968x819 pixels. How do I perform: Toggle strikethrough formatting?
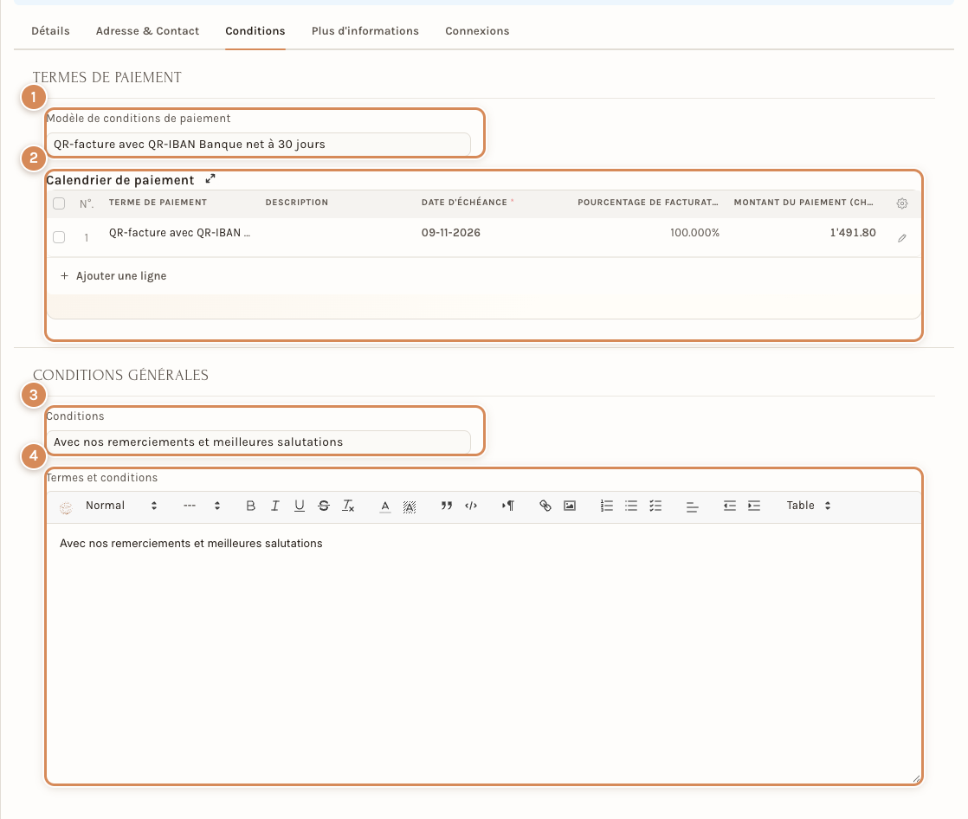(x=324, y=506)
